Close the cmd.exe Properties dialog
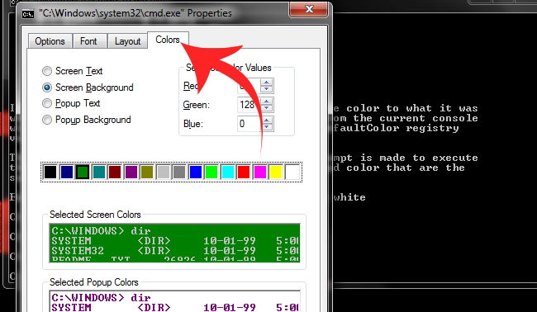537x312 pixels. pos(309,9)
